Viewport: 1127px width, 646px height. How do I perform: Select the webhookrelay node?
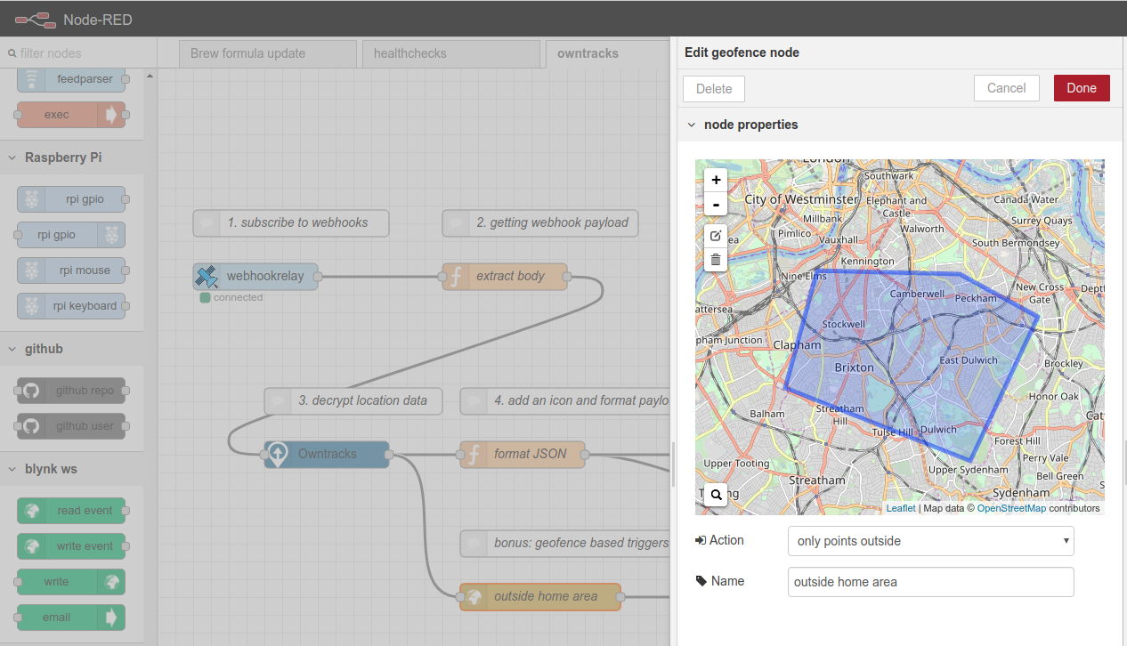pyautogui.click(x=255, y=276)
